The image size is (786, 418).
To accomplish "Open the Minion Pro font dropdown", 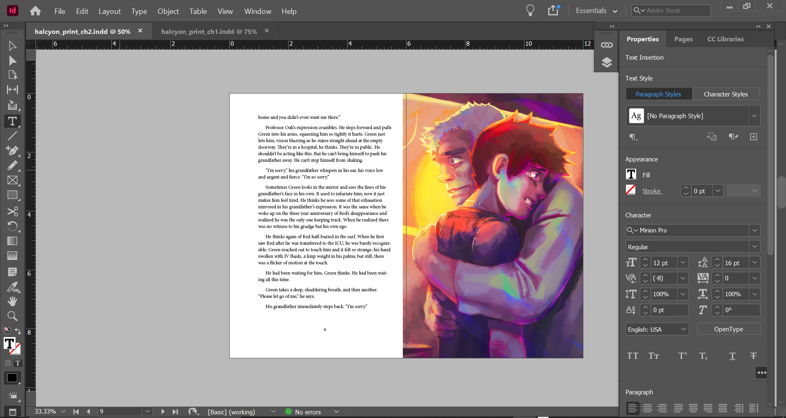I will click(754, 230).
